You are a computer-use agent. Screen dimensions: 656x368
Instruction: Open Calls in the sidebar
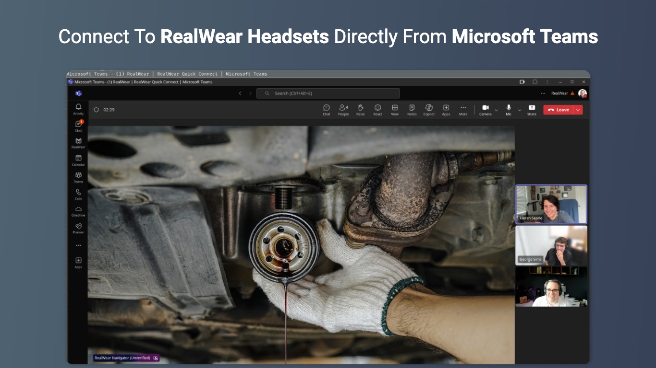coord(78,195)
